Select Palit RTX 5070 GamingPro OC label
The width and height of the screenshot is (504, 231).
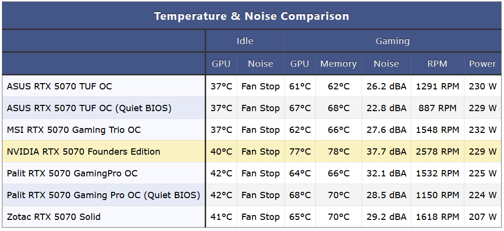point(72,173)
